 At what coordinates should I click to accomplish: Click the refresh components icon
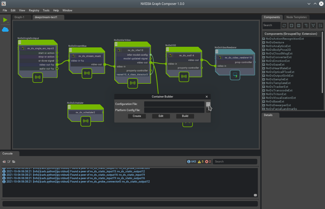pyautogui.click(x=284, y=25)
